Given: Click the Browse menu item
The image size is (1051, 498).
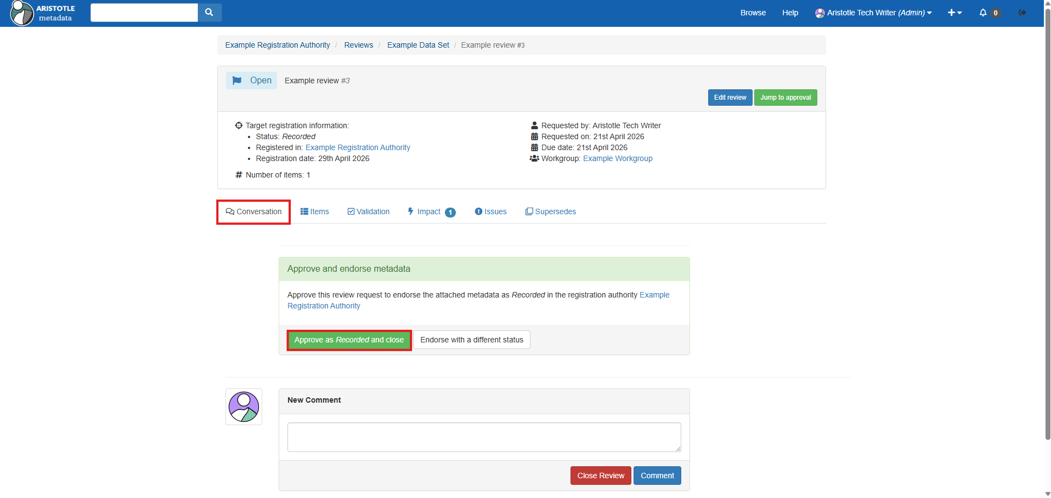Looking at the screenshot, I should (x=753, y=13).
